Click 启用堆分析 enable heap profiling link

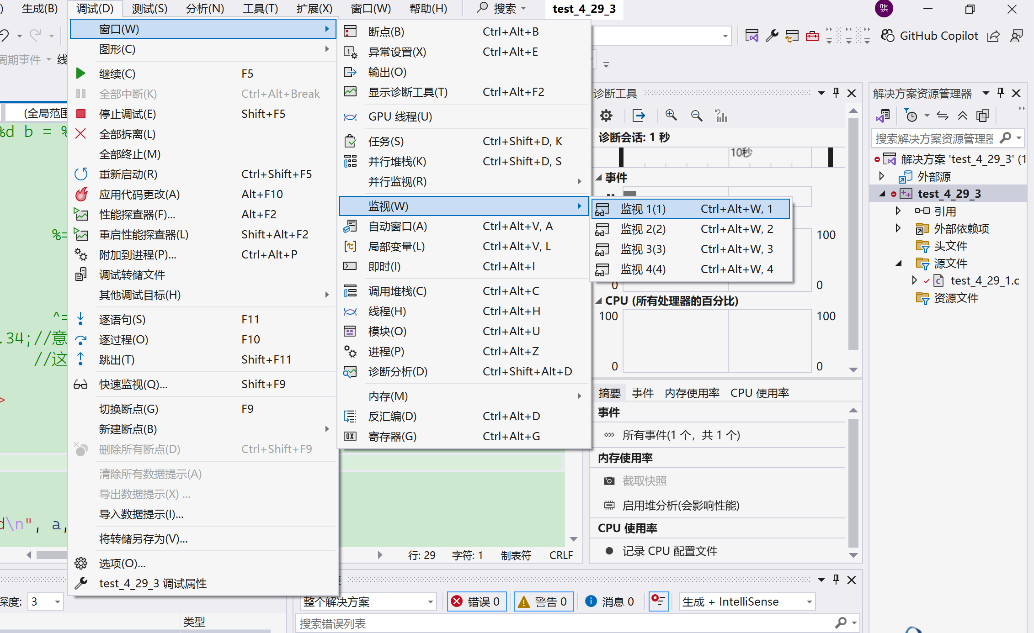(680, 506)
